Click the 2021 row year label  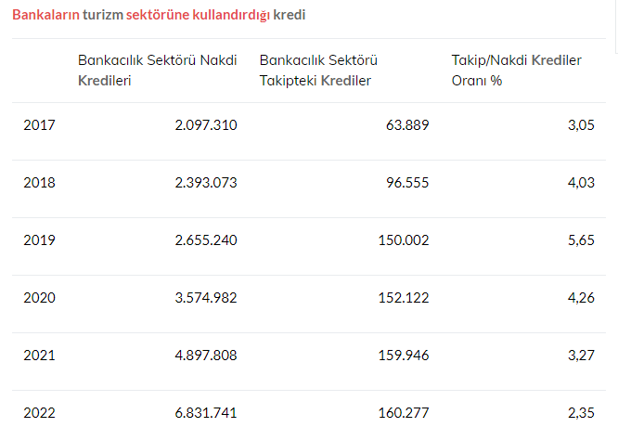(39, 356)
